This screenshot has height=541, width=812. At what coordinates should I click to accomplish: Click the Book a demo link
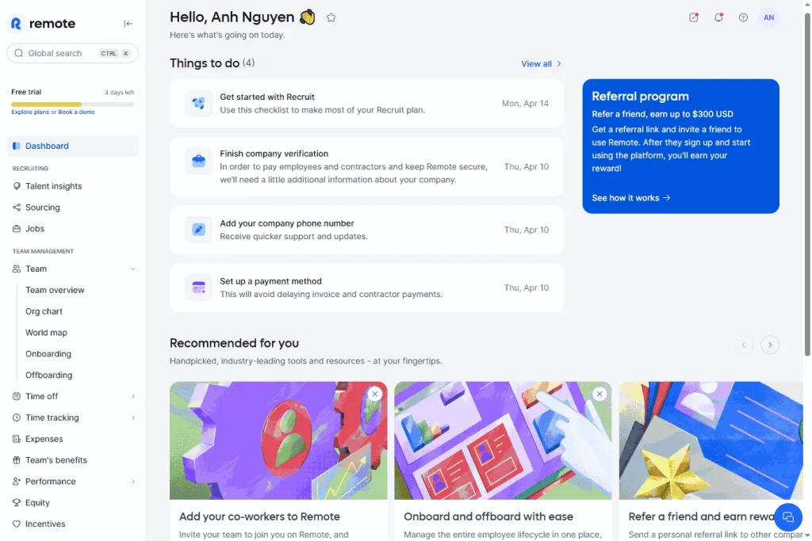coord(76,112)
